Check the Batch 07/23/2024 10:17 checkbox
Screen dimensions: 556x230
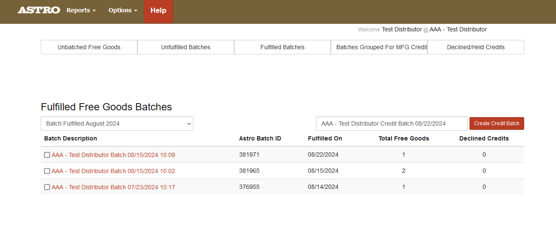pyautogui.click(x=47, y=187)
